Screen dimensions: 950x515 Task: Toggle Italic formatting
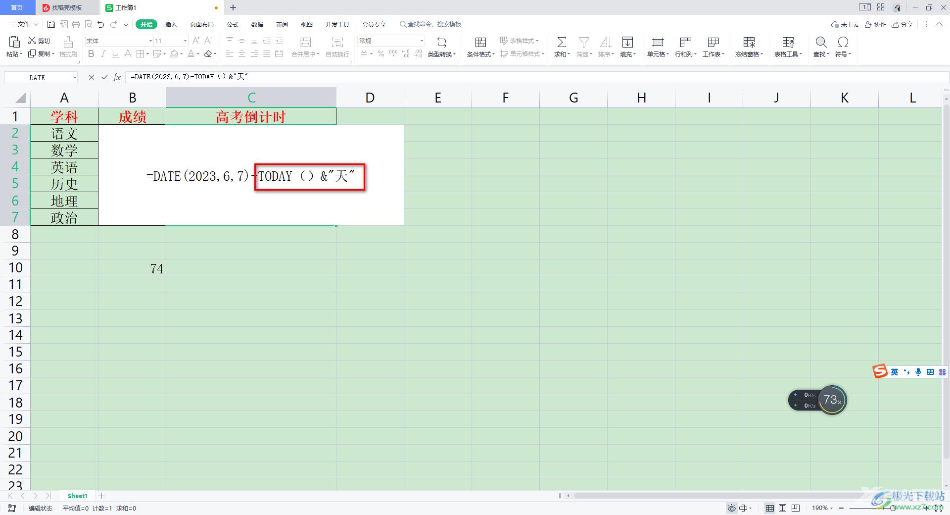[103, 53]
